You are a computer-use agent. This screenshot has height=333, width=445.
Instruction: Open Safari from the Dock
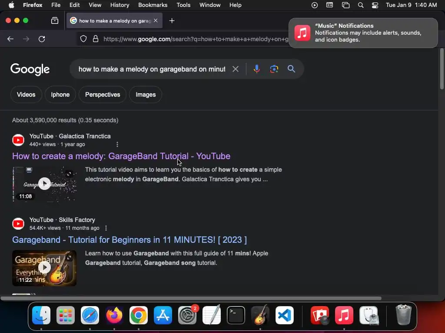(90, 315)
